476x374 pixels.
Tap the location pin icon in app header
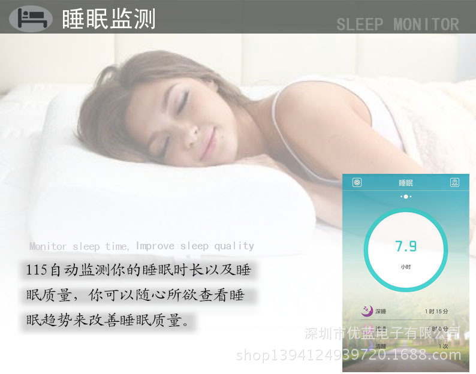(454, 182)
